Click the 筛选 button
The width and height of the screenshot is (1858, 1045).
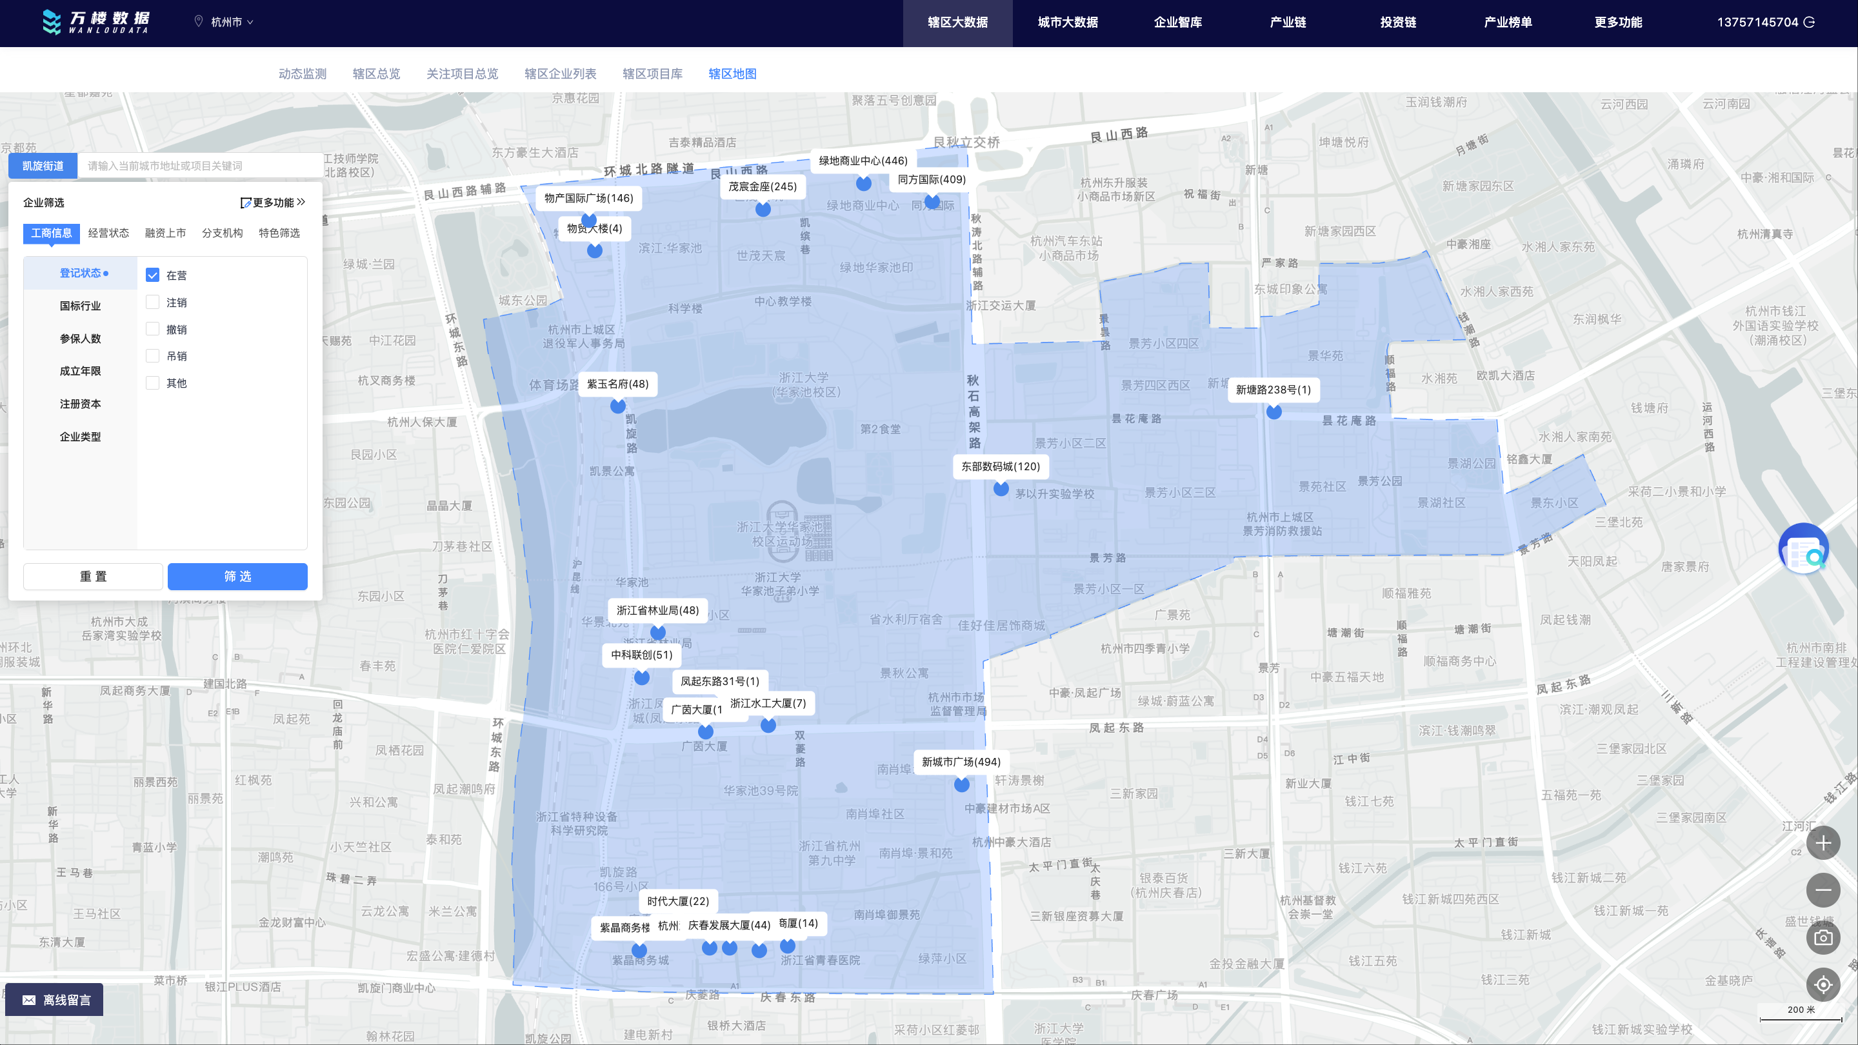(237, 576)
